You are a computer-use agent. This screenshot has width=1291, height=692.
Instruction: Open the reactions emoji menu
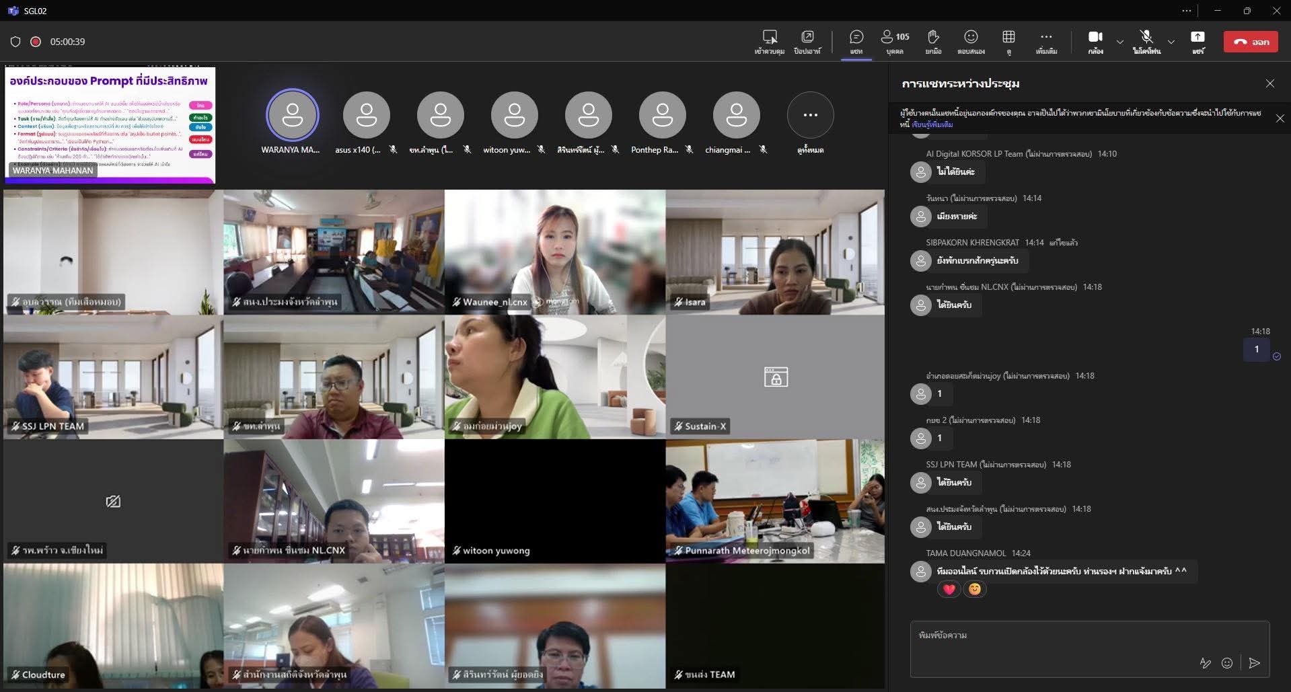pos(970,41)
